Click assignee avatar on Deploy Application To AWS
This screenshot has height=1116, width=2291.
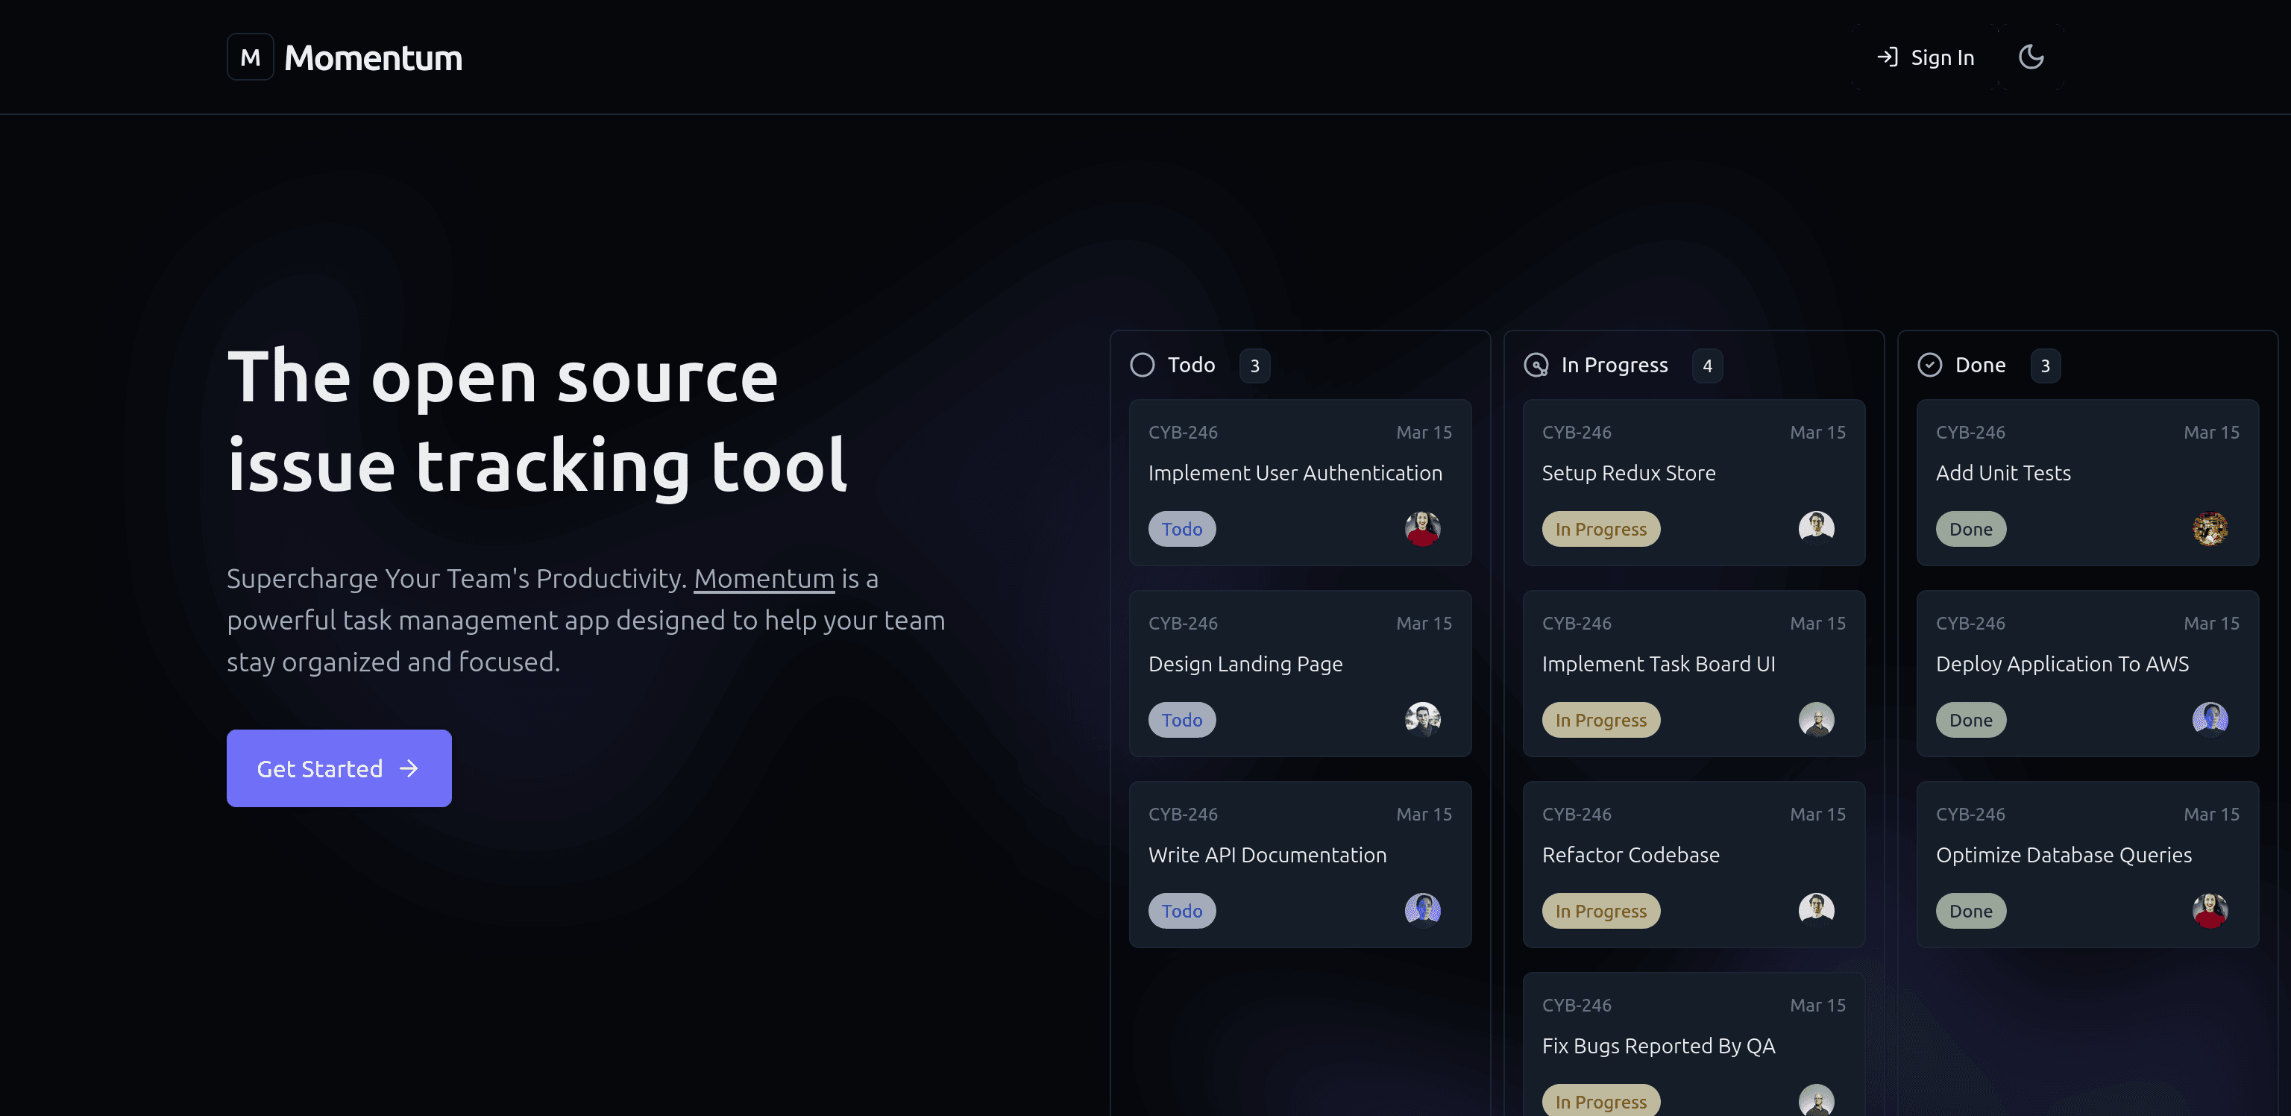[x=2211, y=719]
